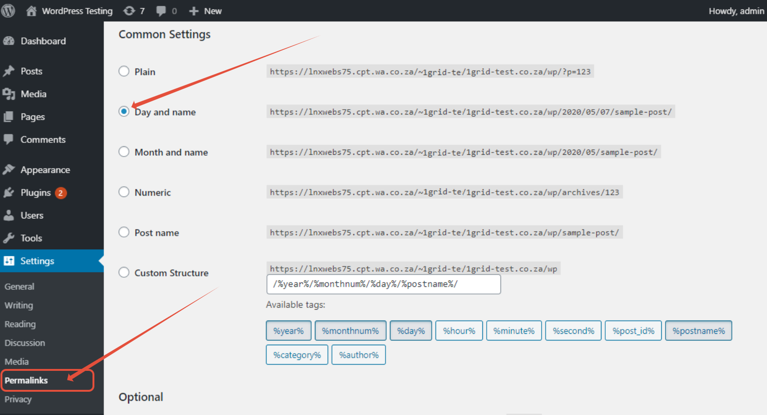Select the Day and name radio button
Screen dimensions: 767x415
(x=124, y=112)
